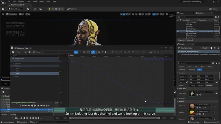Open Details panel settings gear
The width and height of the screenshot is (221, 124).
[219, 63]
